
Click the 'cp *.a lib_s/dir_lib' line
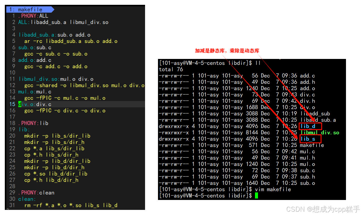(x=54, y=149)
